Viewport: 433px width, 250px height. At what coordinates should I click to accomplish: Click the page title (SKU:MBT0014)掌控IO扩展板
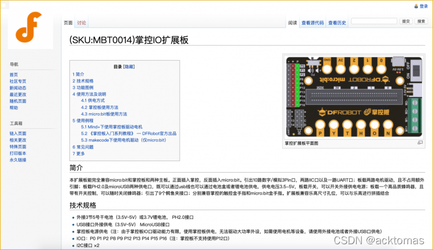click(129, 40)
